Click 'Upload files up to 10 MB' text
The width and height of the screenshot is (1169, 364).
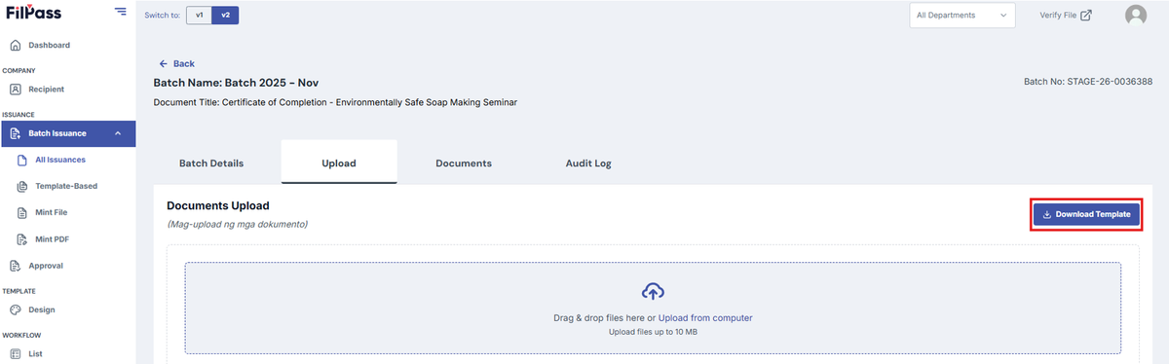coord(653,332)
